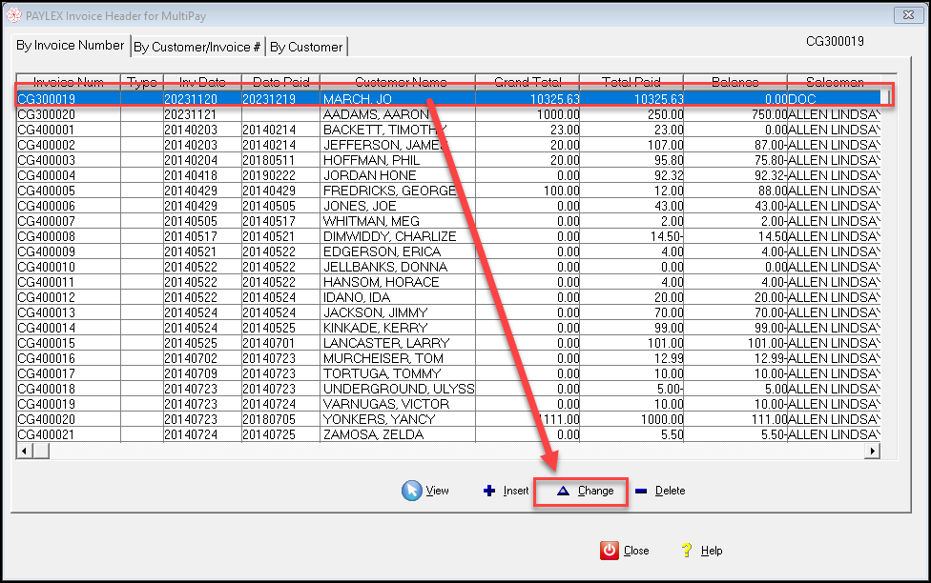Click the red power Close icon
Image resolution: width=931 pixels, height=583 pixels.
pyautogui.click(x=610, y=551)
